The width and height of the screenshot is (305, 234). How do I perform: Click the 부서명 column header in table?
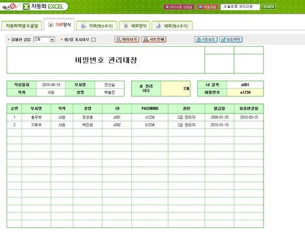coord(36,108)
